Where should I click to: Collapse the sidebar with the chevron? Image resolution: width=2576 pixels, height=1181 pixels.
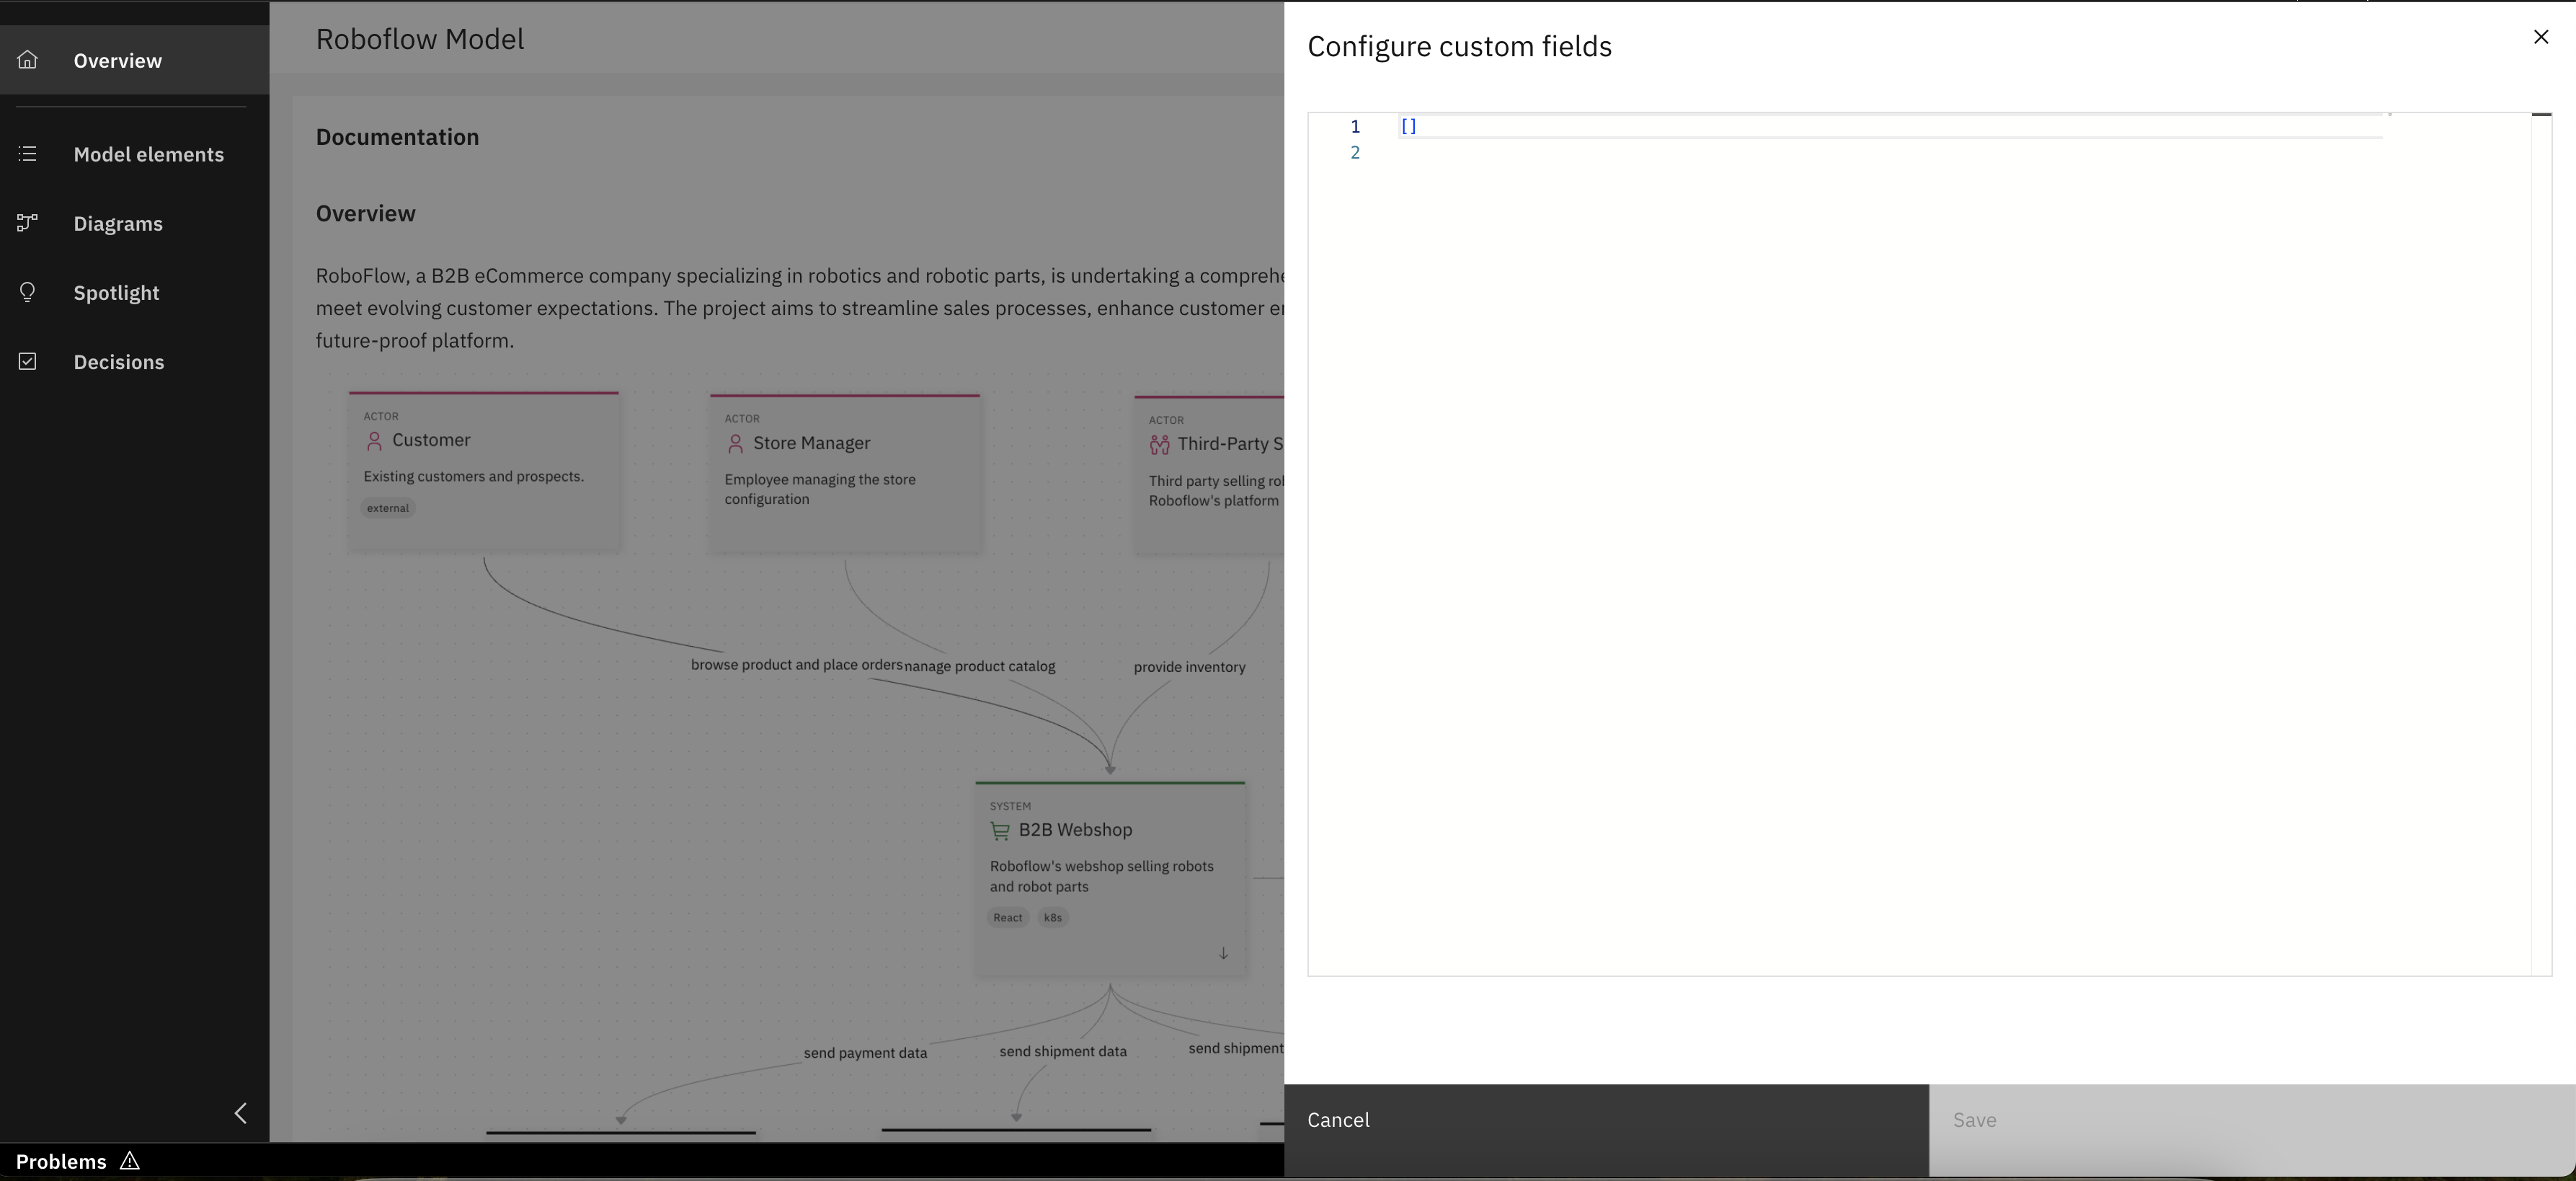tap(240, 1112)
